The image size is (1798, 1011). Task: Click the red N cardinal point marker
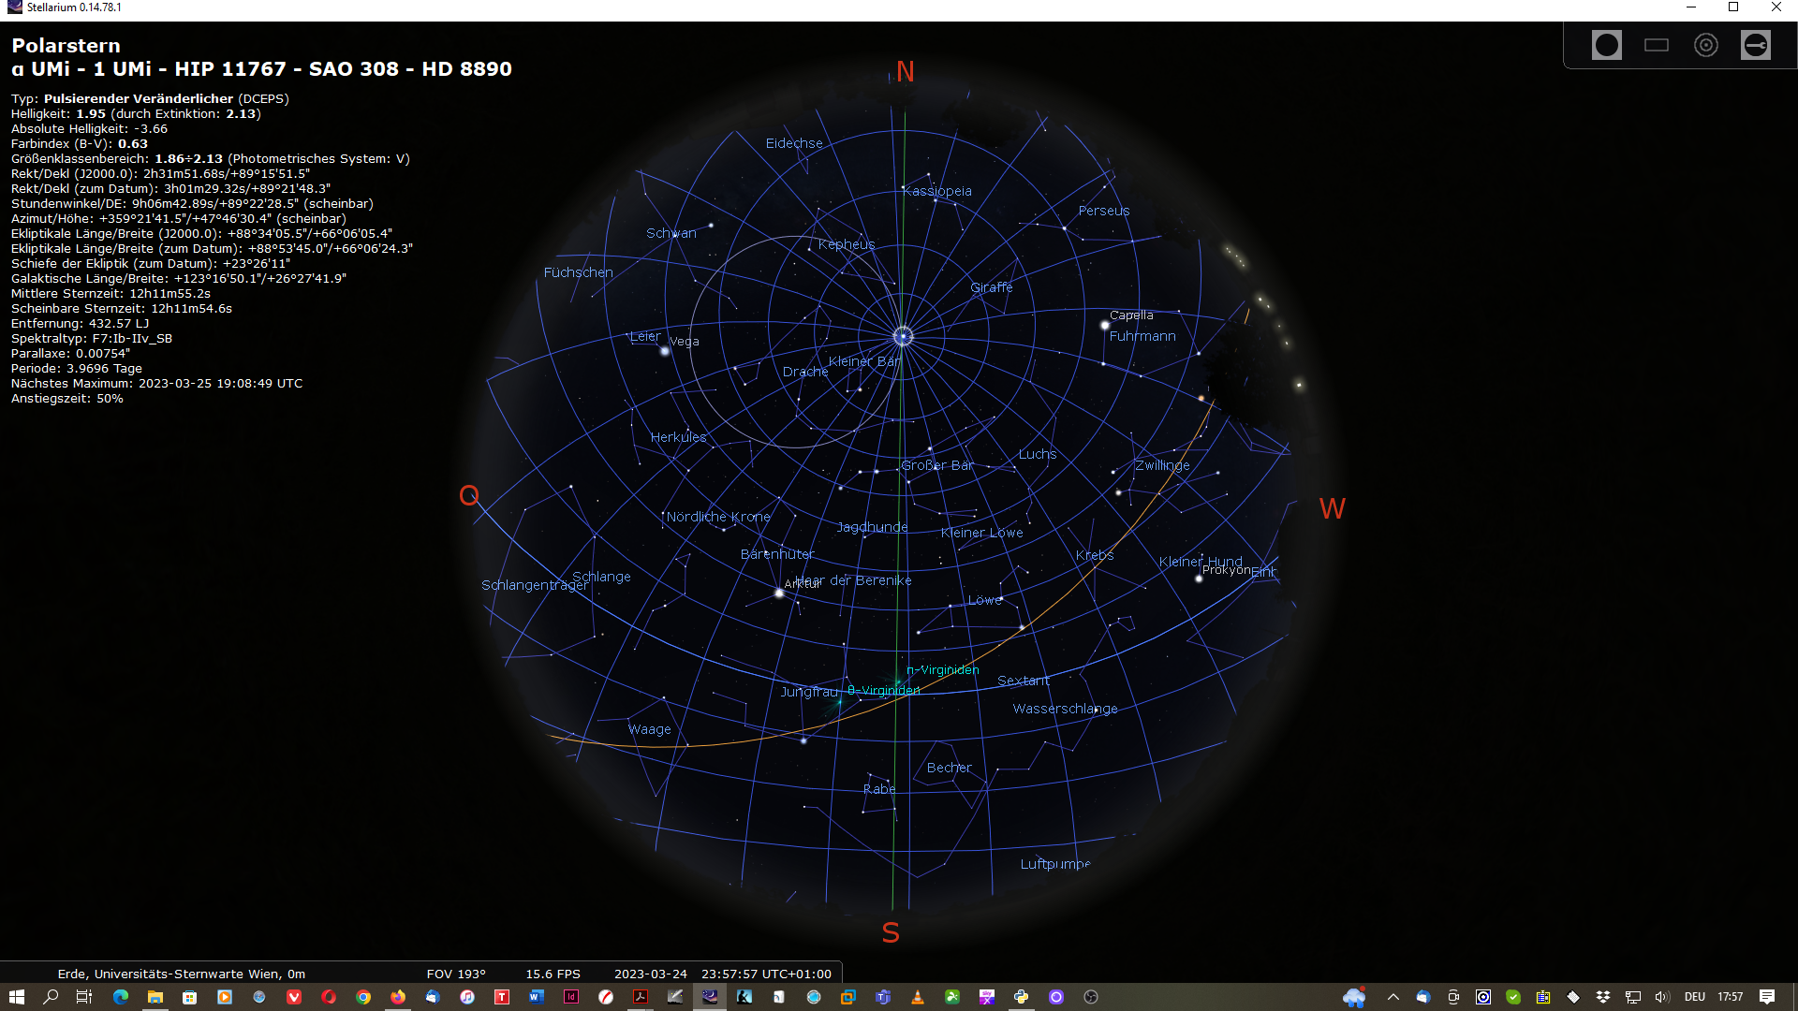click(x=905, y=72)
